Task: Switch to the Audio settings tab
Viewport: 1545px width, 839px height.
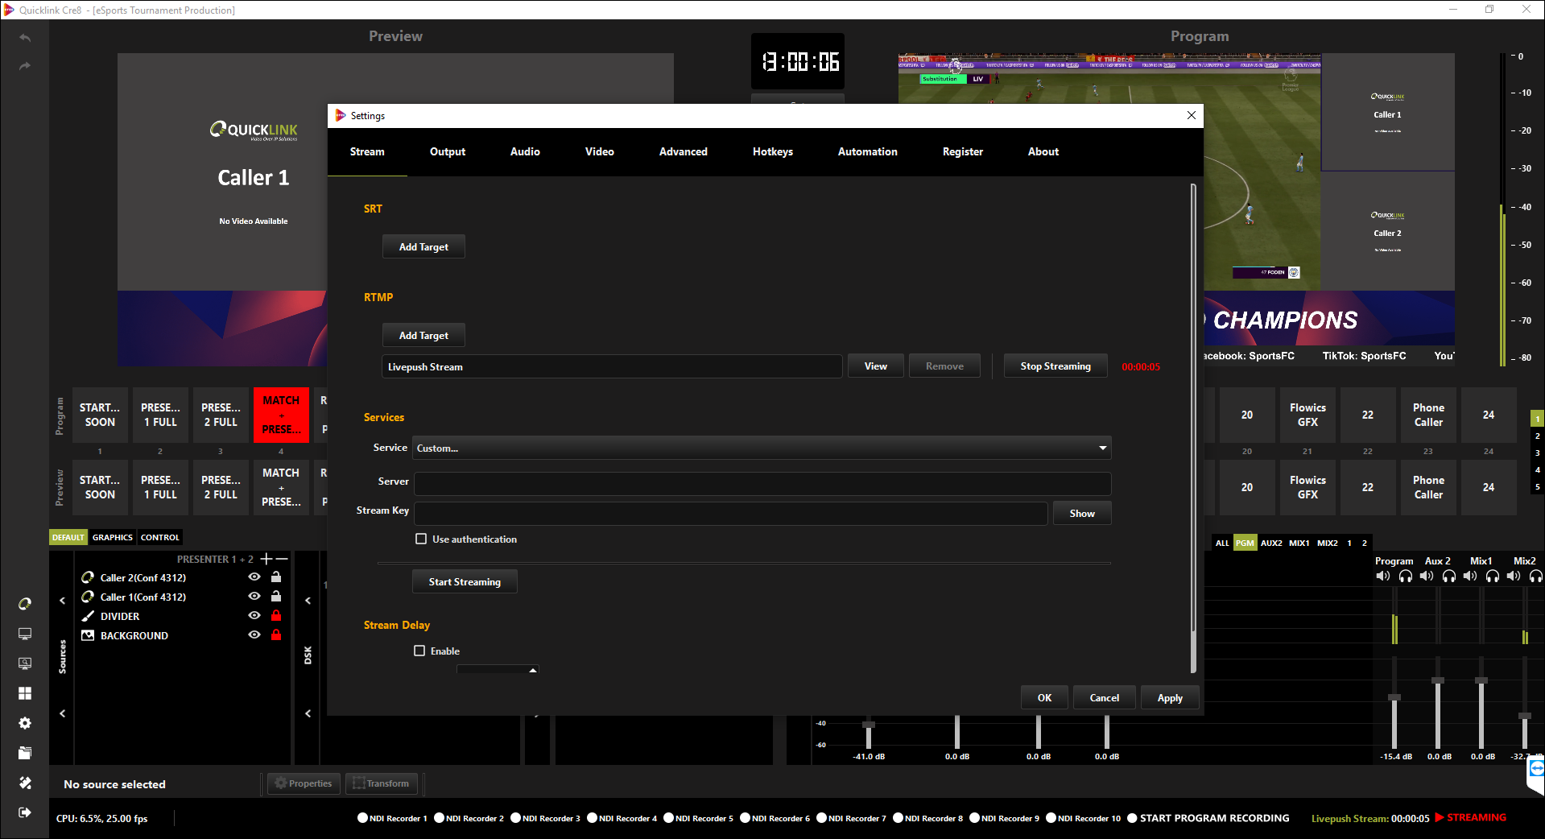Action: [525, 151]
